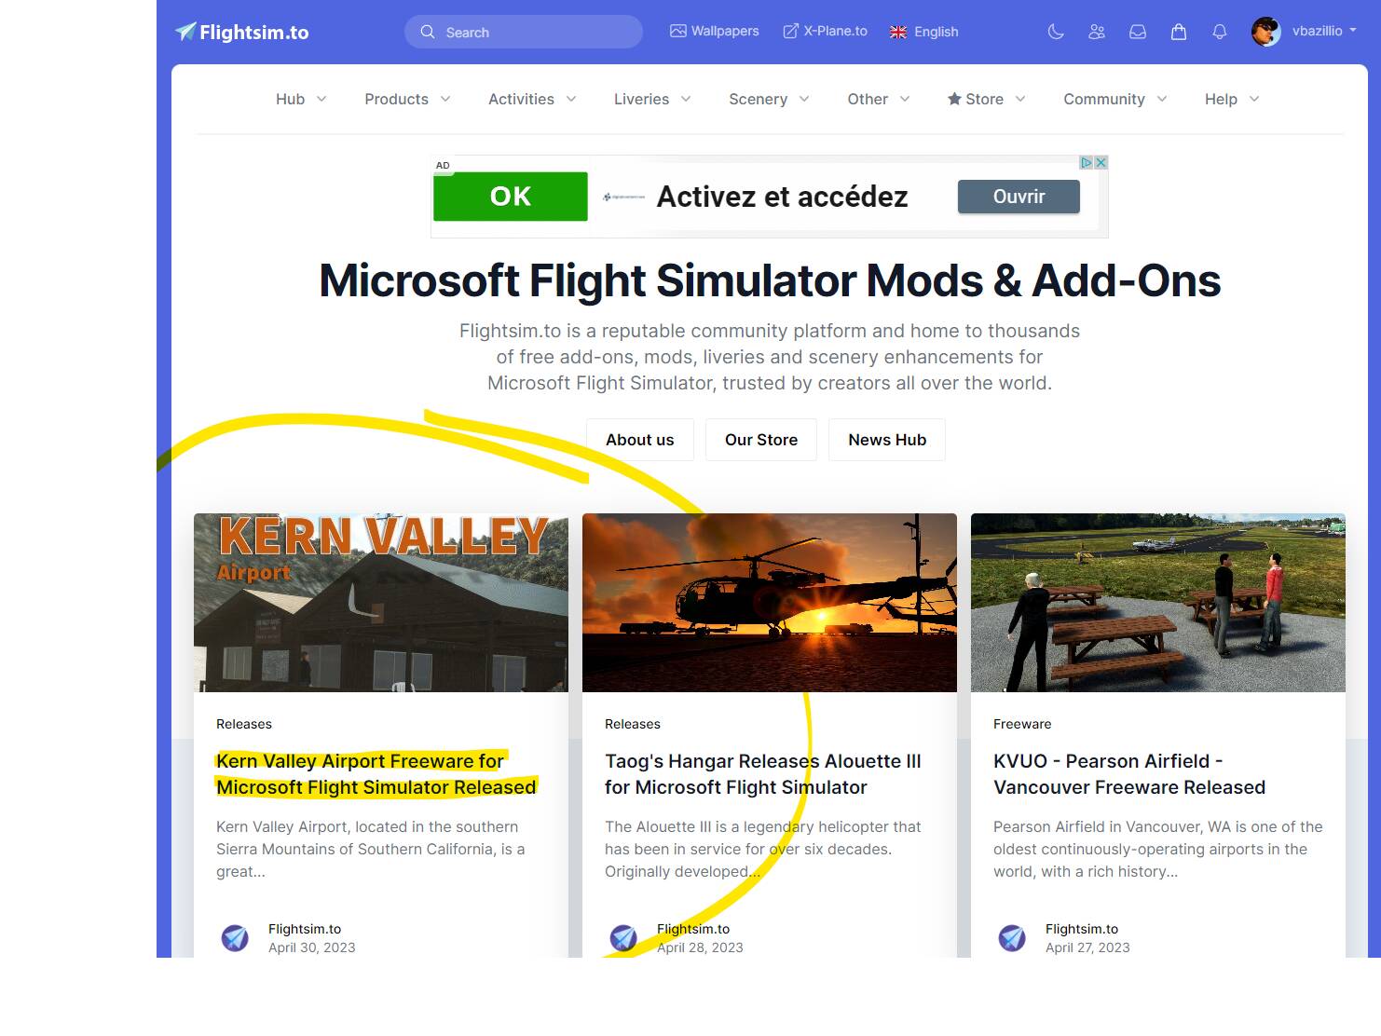
Task: Expand the Community menu
Action: pos(1115,99)
